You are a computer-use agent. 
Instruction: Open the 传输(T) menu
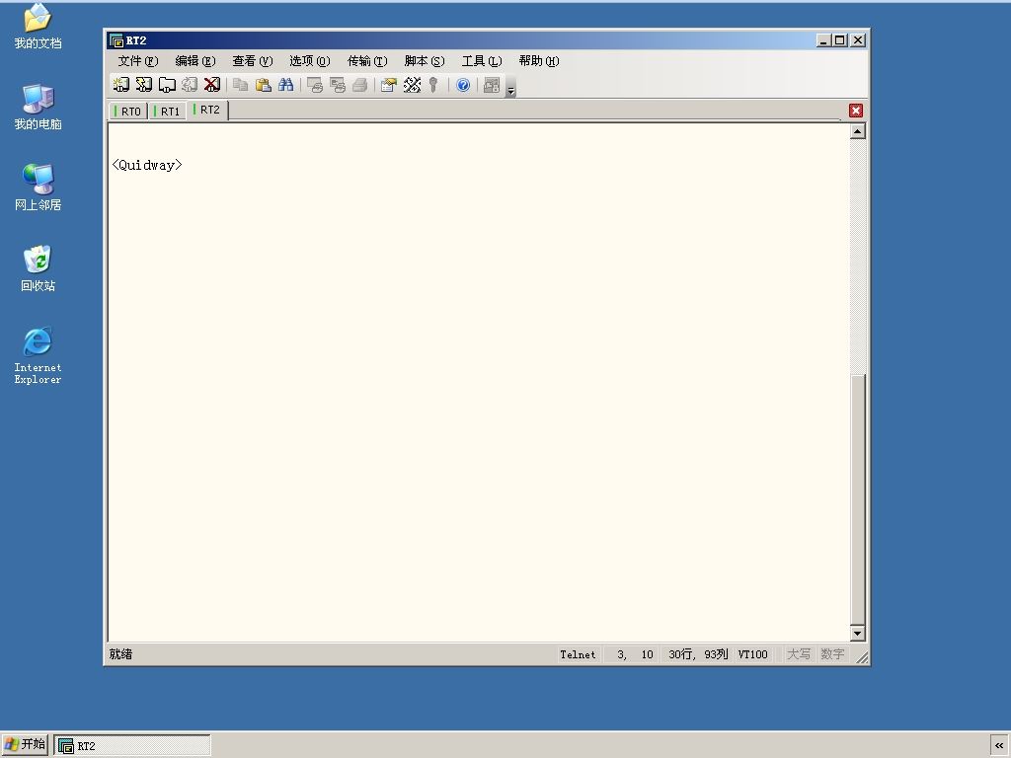pyautogui.click(x=367, y=60)
